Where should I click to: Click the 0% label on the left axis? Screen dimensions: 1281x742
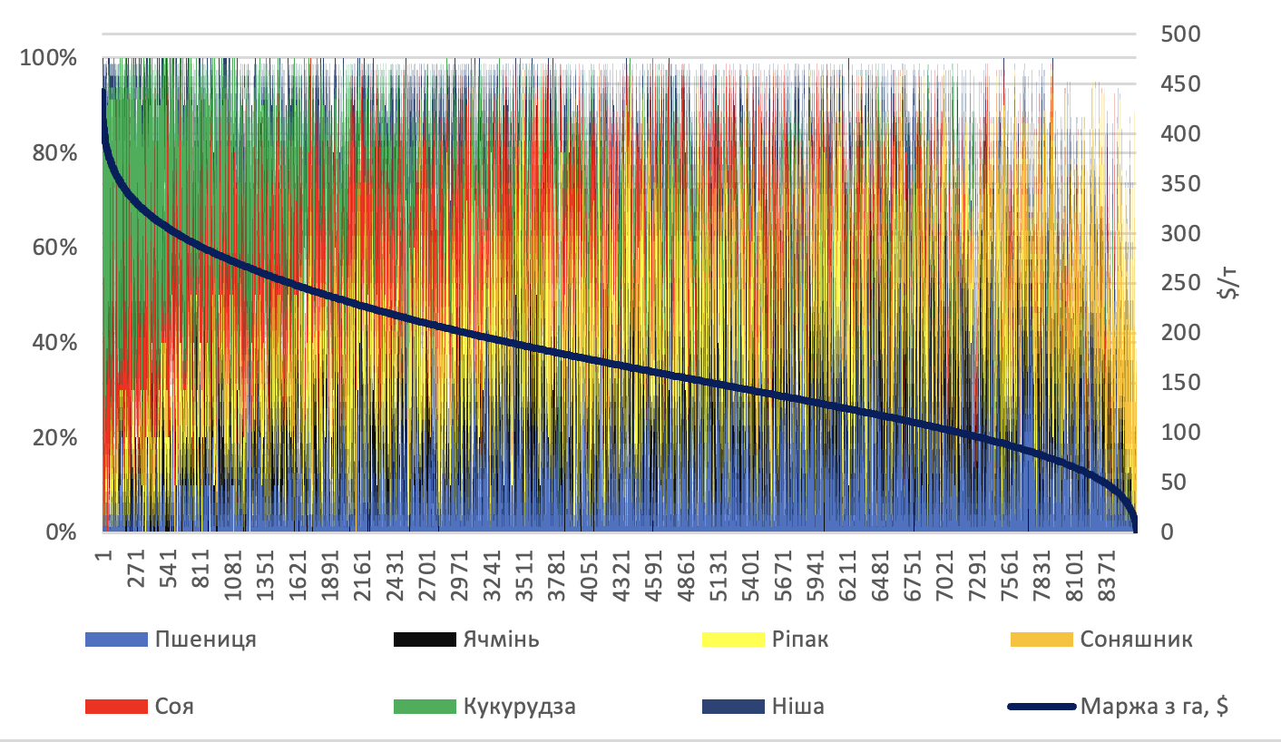pos(61,532)
